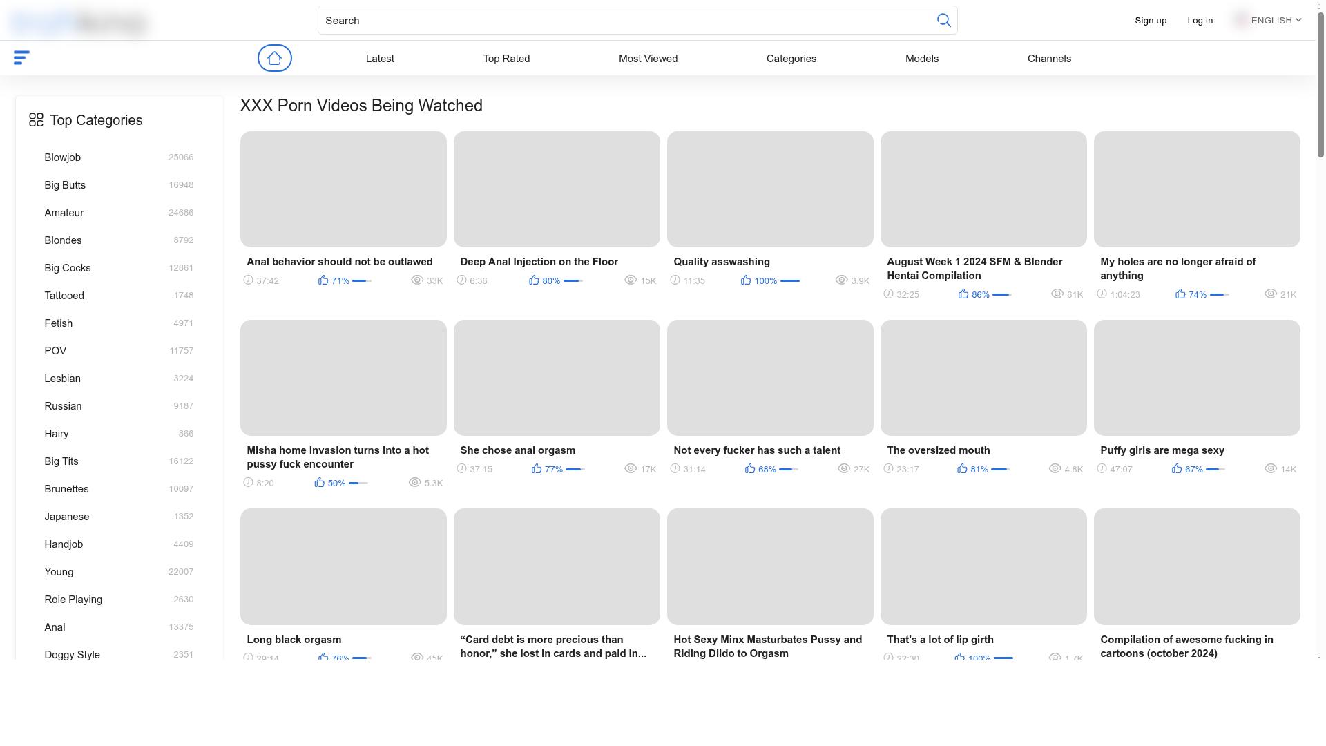Click the eye views icon showing 61K
Image resolution: width=1326 pixels, height=746 pixels.
[1057, 294]
